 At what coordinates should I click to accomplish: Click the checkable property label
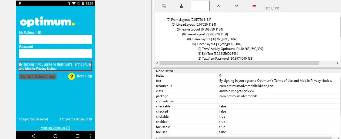(x=163, y=106)
